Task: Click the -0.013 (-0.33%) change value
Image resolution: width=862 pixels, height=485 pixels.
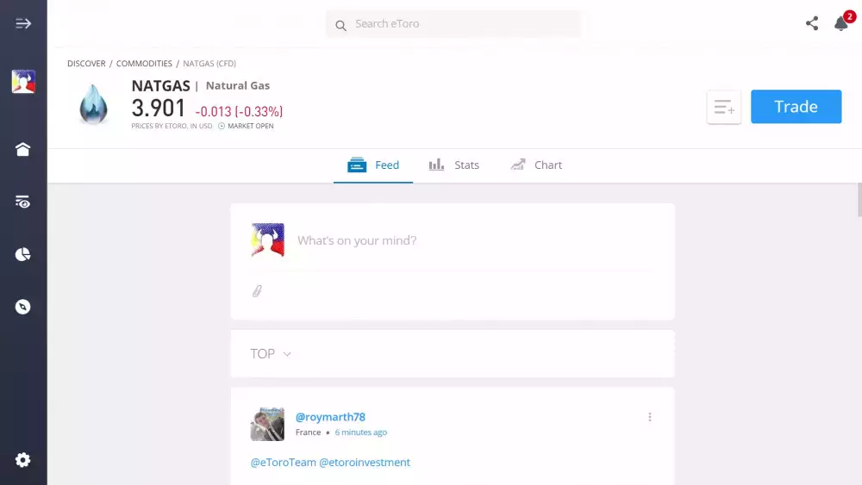Action: pyautogui.click(x=239, y=111)
